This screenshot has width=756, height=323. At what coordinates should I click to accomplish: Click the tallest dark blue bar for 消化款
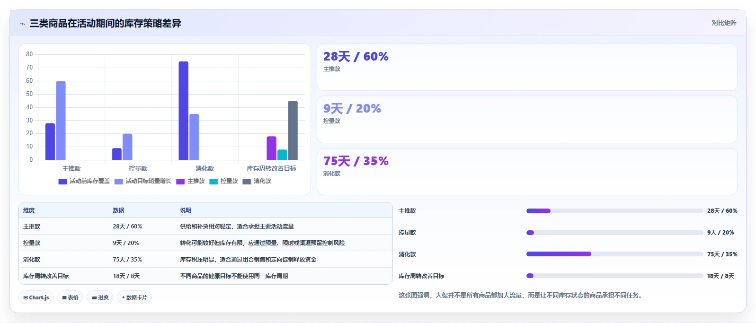[183, 111]
